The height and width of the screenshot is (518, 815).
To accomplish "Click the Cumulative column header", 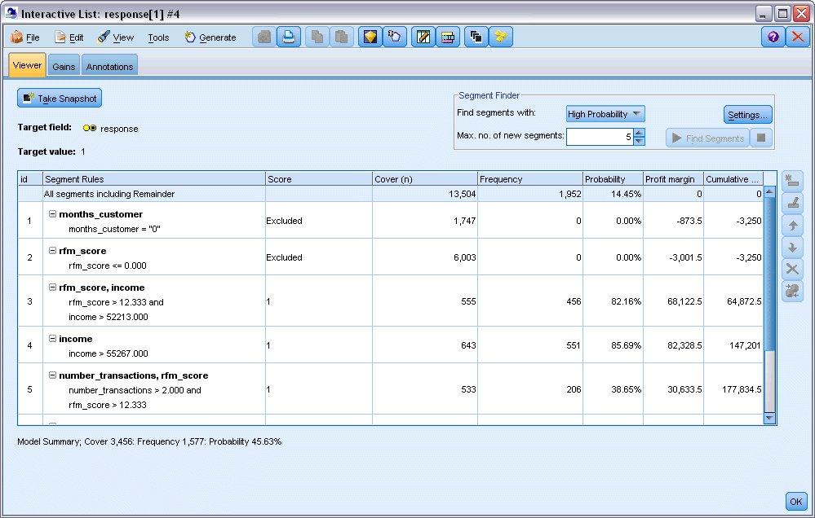I will tap(733, 179).
